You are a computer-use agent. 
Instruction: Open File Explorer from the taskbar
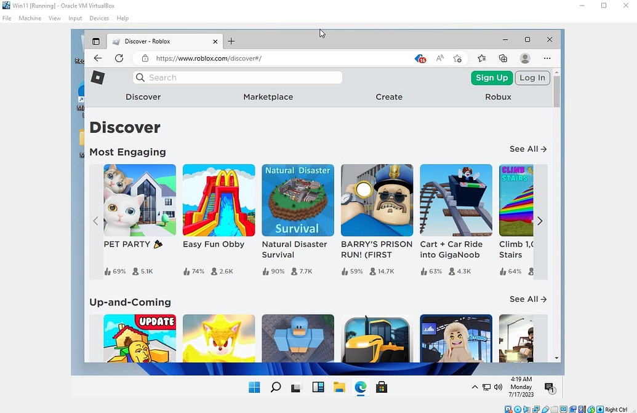coord(339,387)
